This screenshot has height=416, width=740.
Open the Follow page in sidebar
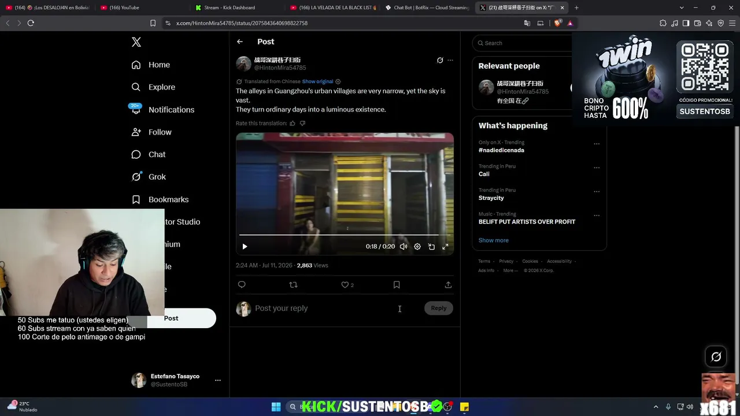[x=151, y=132]
